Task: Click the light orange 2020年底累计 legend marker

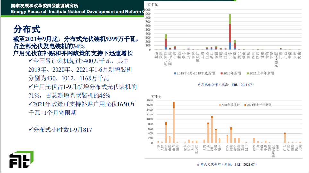Action: 220,105
